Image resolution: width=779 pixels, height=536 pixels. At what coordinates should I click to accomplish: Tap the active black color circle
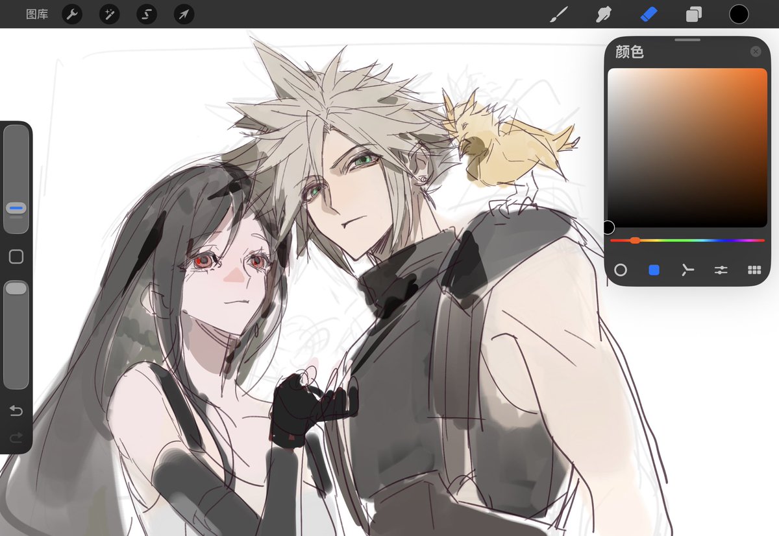coord(739,14)
